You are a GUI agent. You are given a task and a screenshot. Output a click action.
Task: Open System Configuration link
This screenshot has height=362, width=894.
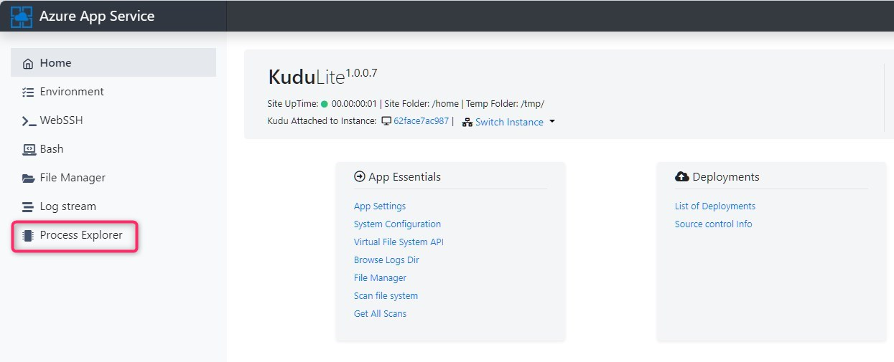397,224
